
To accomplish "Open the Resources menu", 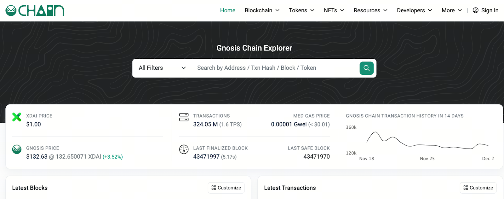I will point(370,10).
